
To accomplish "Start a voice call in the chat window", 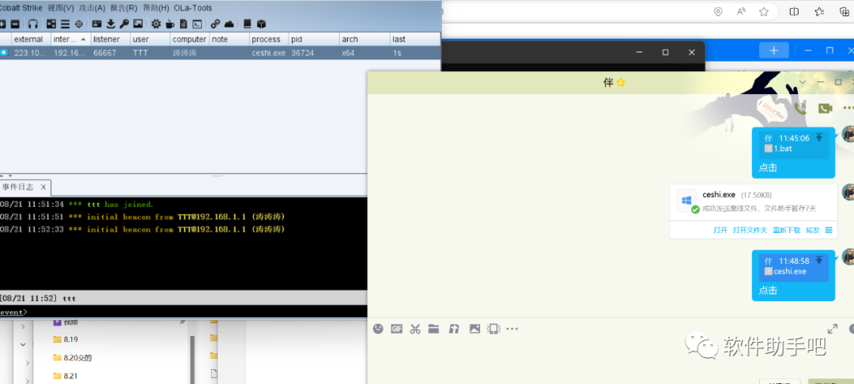I will pyautogui.click(x=799, y=107).
